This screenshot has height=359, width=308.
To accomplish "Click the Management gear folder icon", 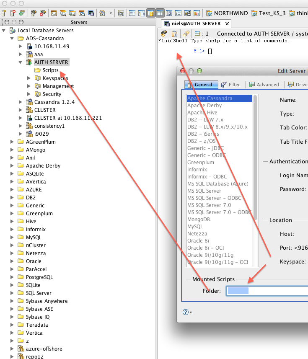I will [x=38, y=86].
